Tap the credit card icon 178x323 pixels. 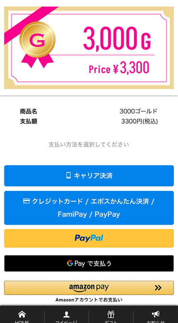coord(26,201)
